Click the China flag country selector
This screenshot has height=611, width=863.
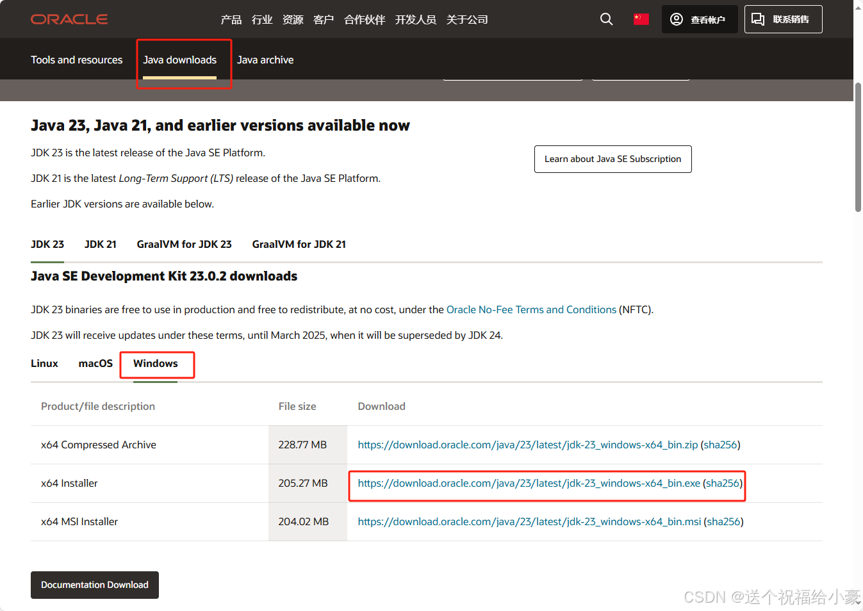[x=641, y=19]
